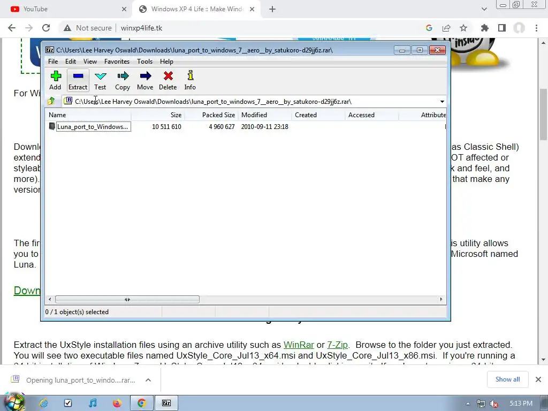Click the Extract toolbar button
Viewport: 548px width, 411px height.
tap(78, 80)
